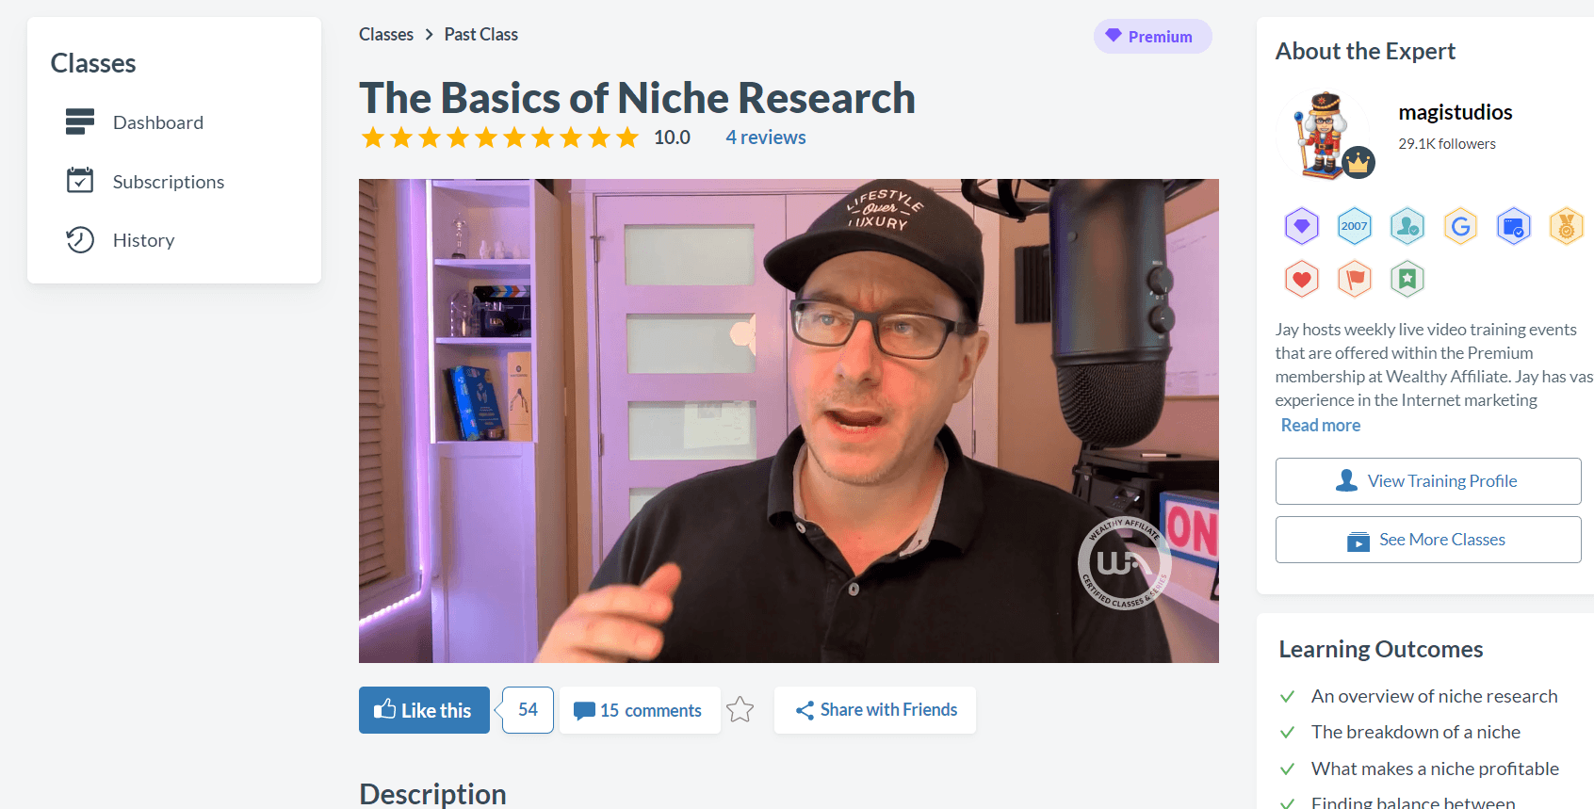
Task: Click the ten-star rating row
Action: 500,138
